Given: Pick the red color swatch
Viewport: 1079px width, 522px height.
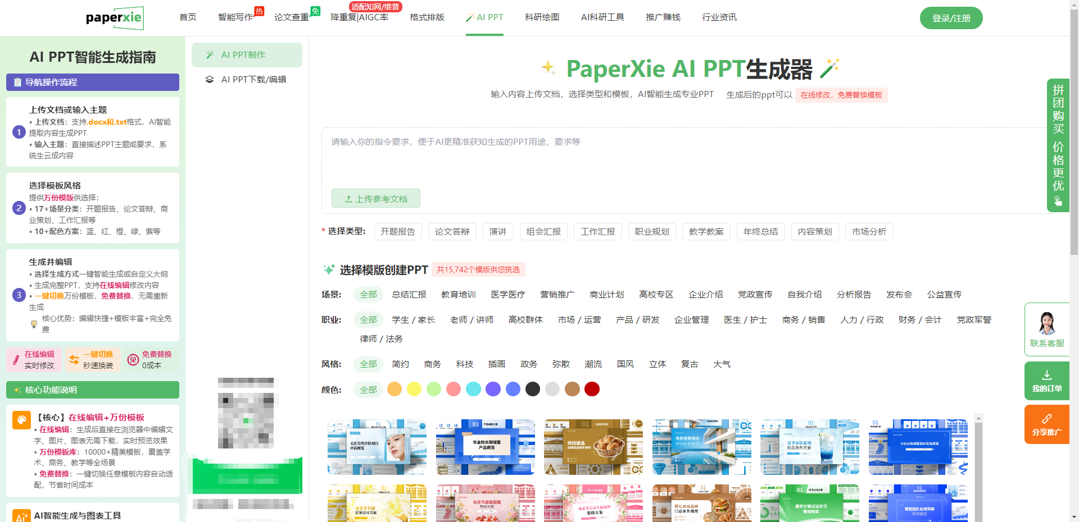Looking at the screenshot, I should tap(592, 389).
